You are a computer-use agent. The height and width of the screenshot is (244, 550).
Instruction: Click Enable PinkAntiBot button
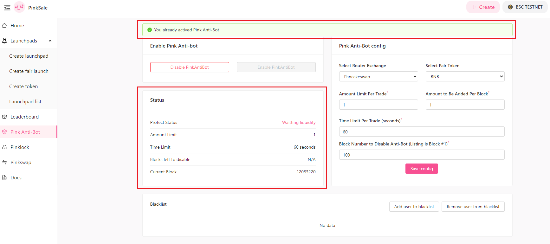[276, 67]
